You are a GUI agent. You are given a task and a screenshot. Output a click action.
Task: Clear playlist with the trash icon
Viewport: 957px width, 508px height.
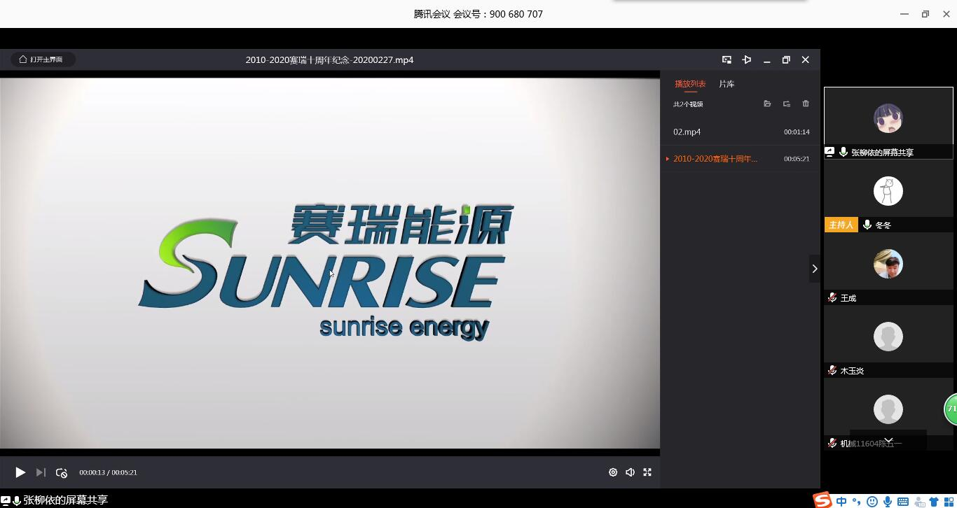[x=806, y=104]
